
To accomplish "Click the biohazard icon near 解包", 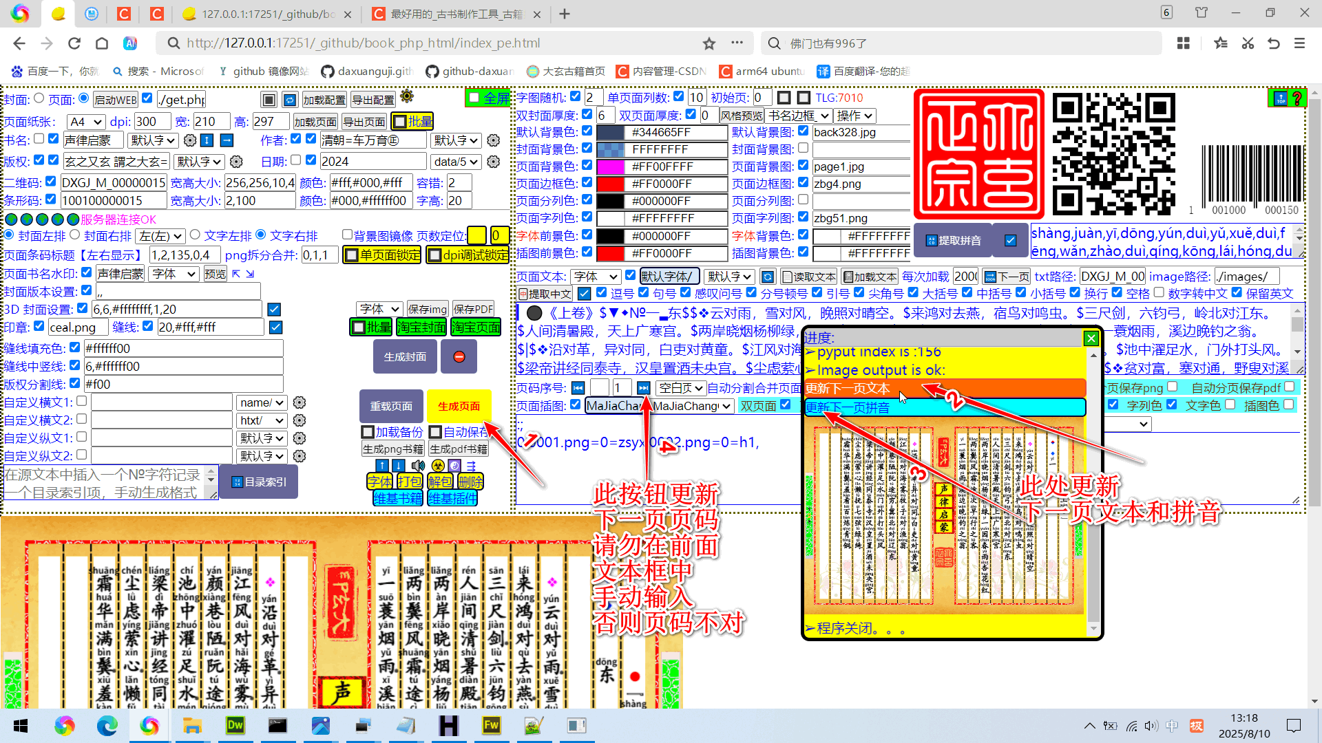I will coord(438,465).
